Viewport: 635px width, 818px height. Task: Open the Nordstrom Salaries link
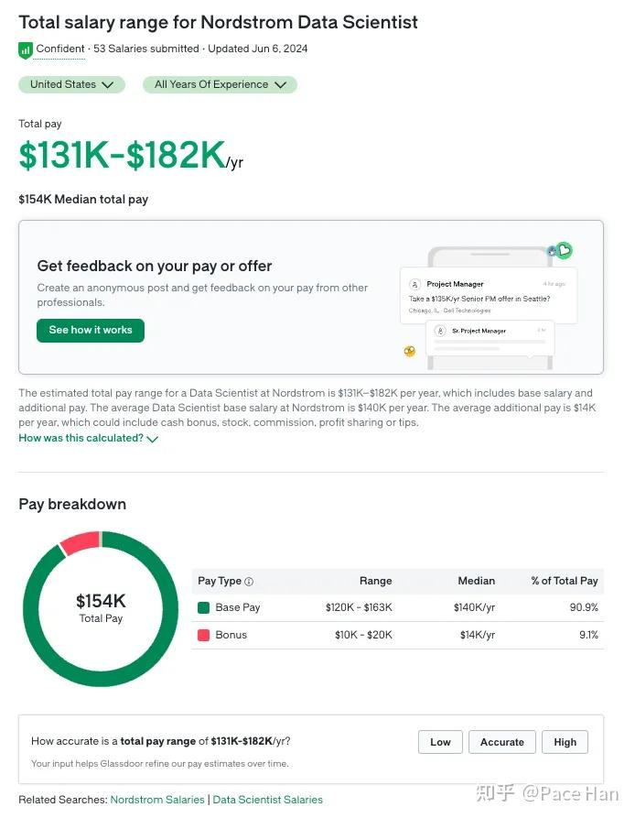pos(157,800)
